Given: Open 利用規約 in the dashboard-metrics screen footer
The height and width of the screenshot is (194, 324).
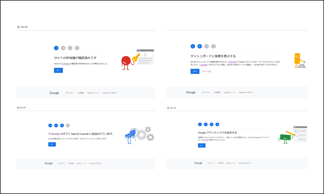Looking at the screenshot, I should [217, 92].
